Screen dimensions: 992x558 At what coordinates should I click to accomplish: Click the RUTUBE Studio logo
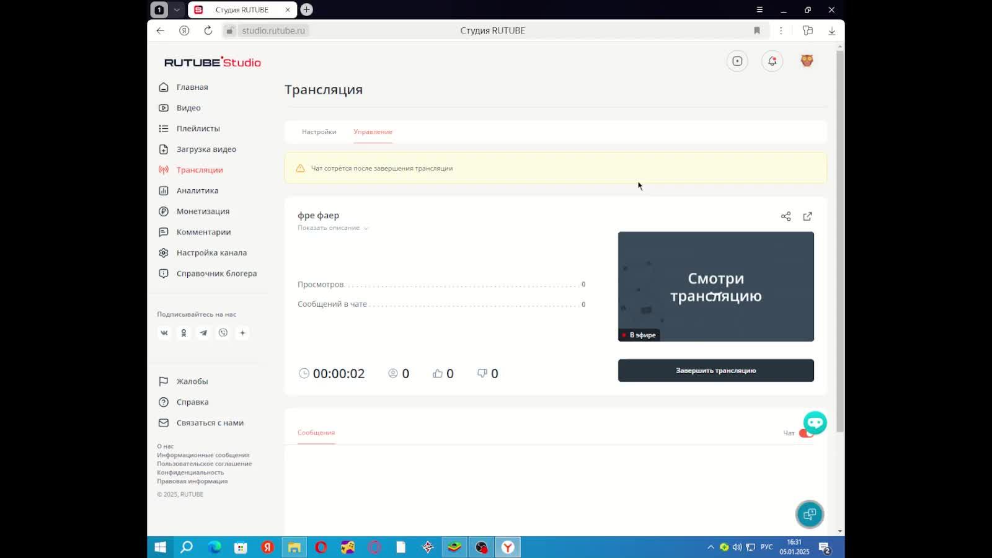[x=212, y=62]
